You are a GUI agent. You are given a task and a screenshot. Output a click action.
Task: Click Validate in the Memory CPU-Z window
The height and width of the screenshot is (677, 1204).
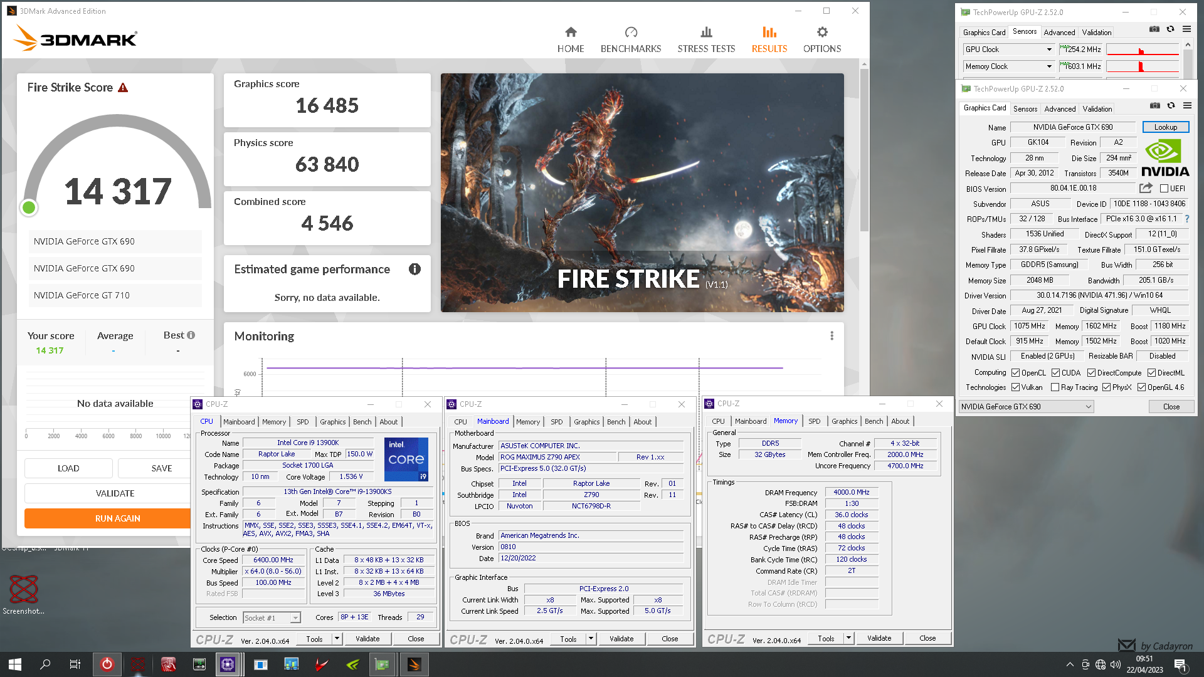click(x=879, y=638)
